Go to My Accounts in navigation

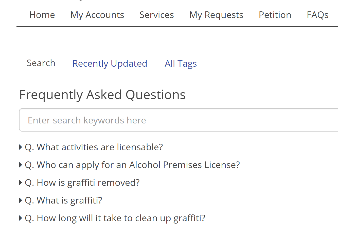97,15
